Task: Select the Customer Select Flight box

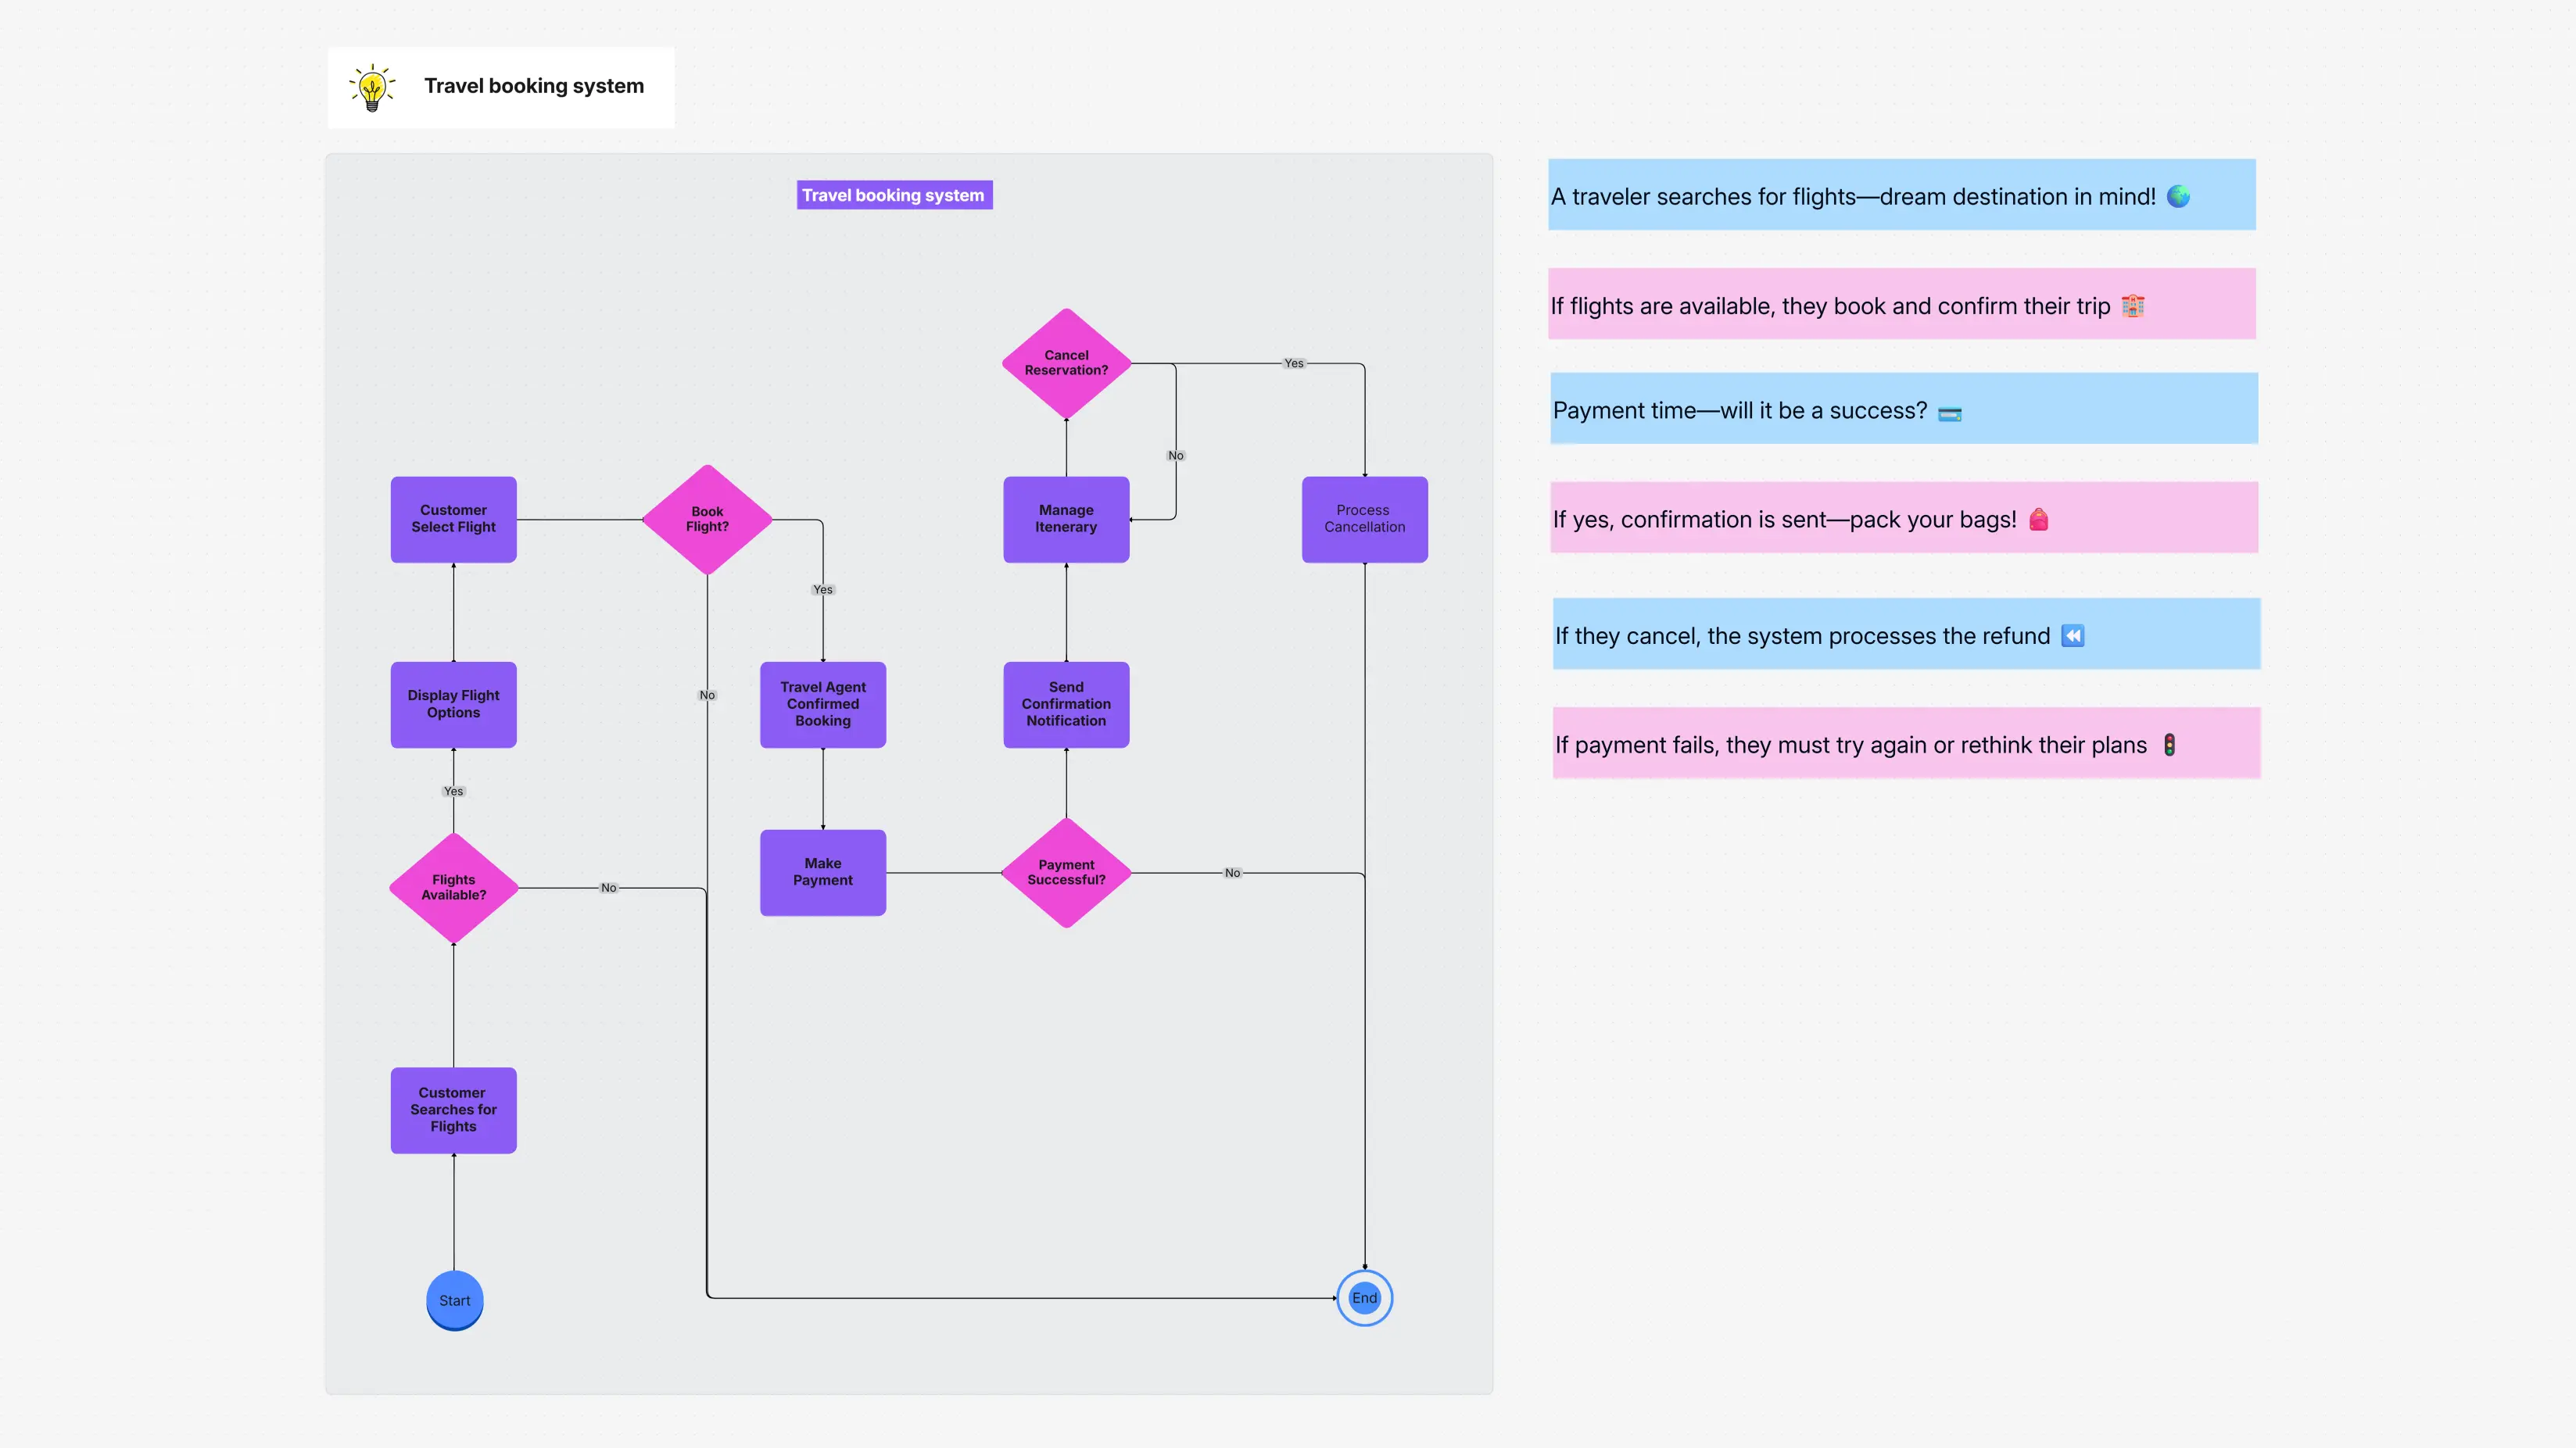Action: point(454,520)
